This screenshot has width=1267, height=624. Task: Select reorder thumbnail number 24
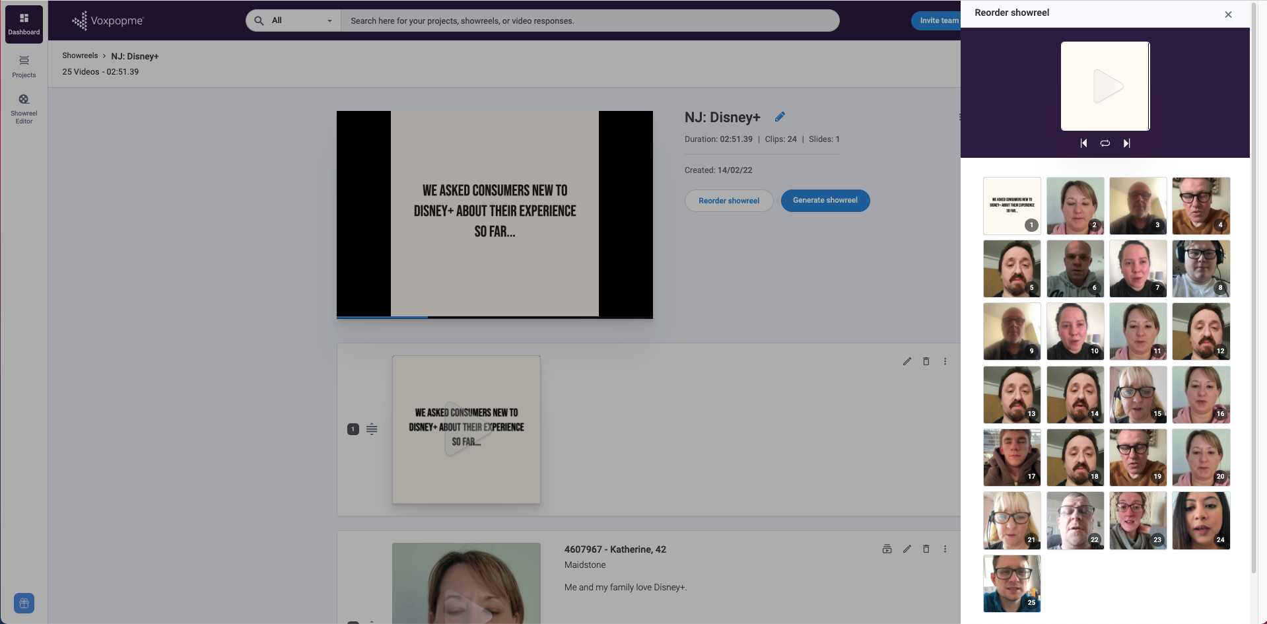(x=1201, y=520)
